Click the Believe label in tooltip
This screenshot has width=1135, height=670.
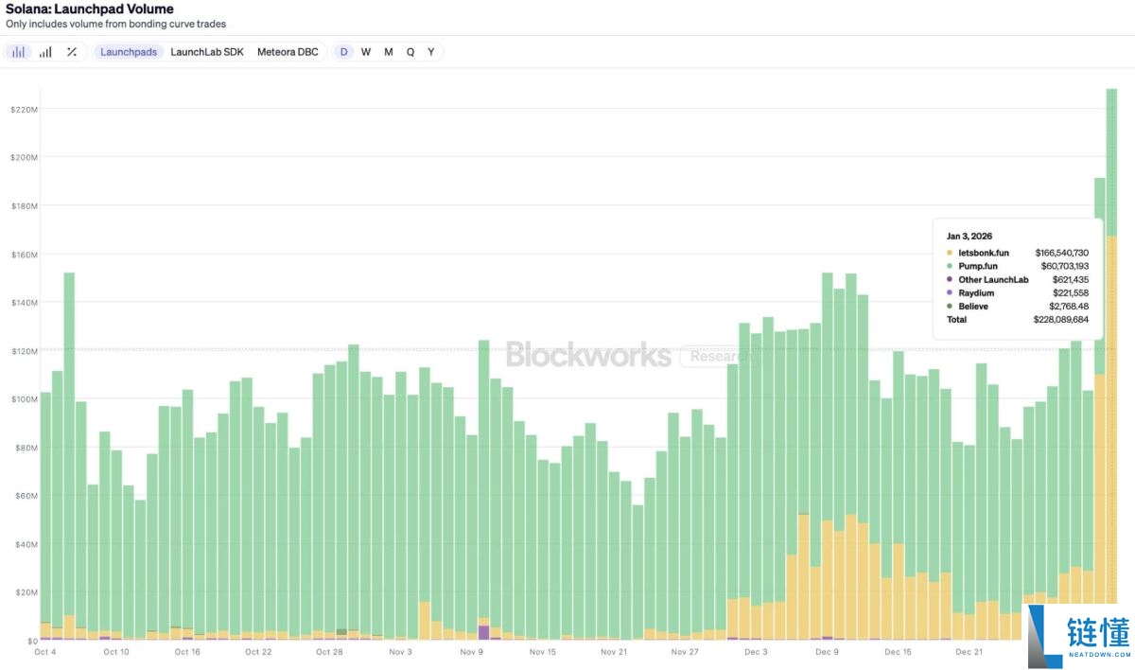pos(973,307)
